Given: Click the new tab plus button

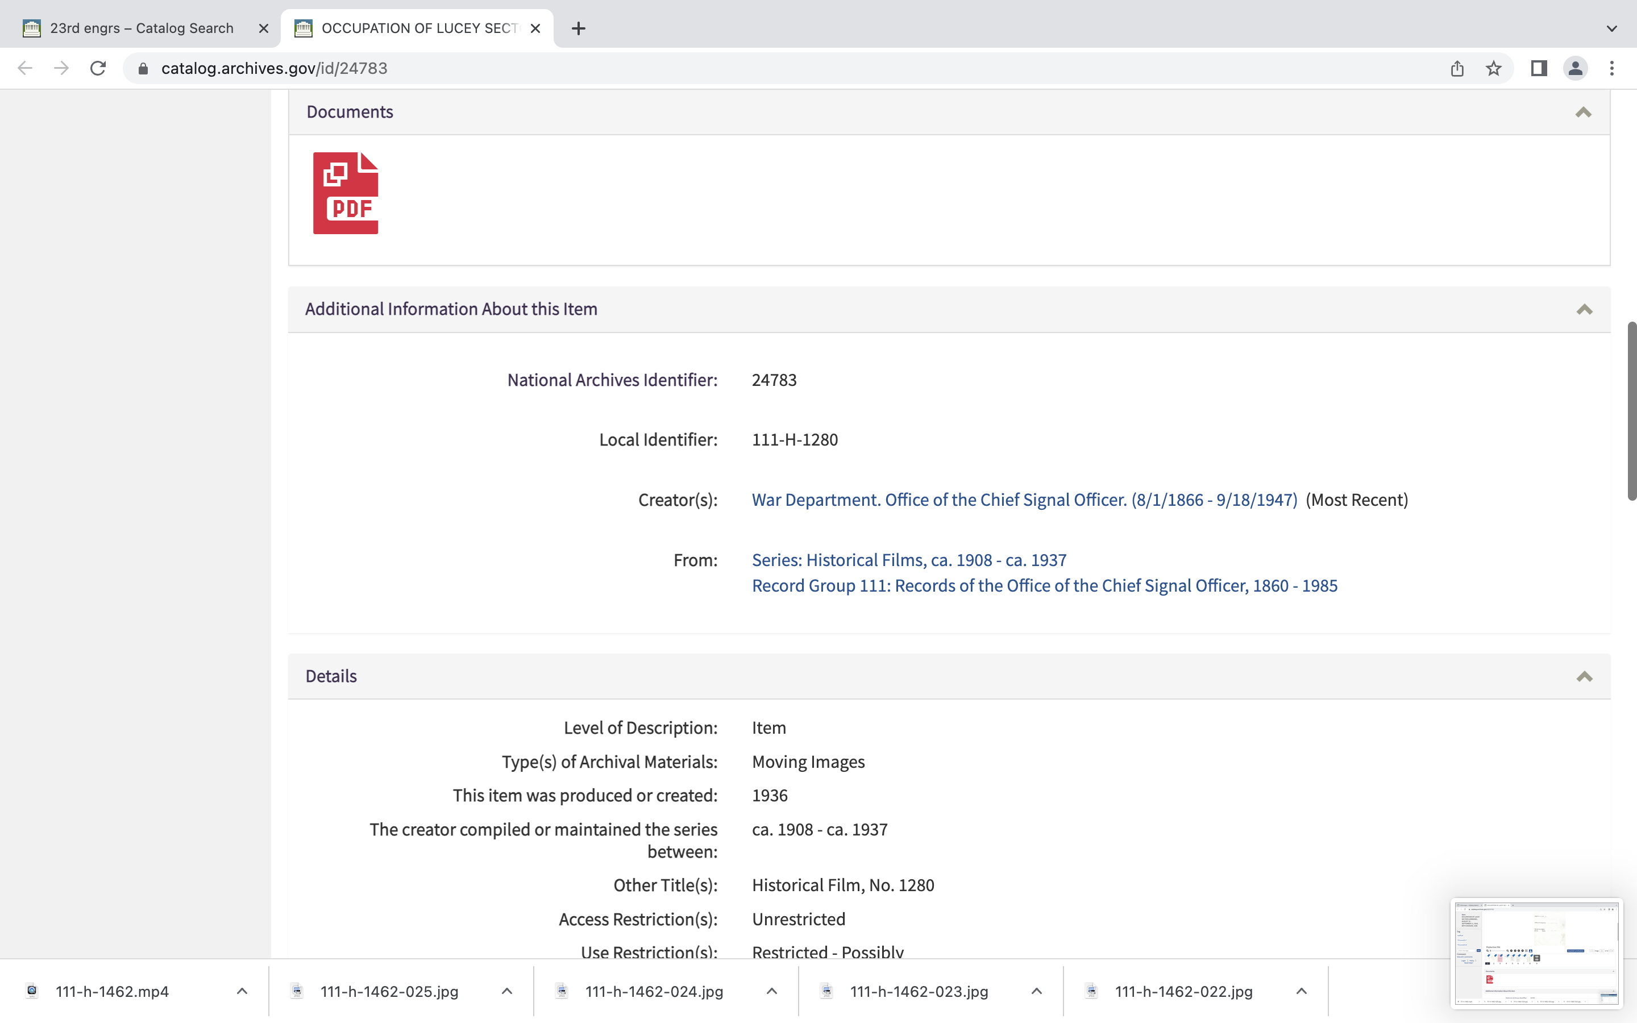Looking at the screenshot, I should pos(579,28).
